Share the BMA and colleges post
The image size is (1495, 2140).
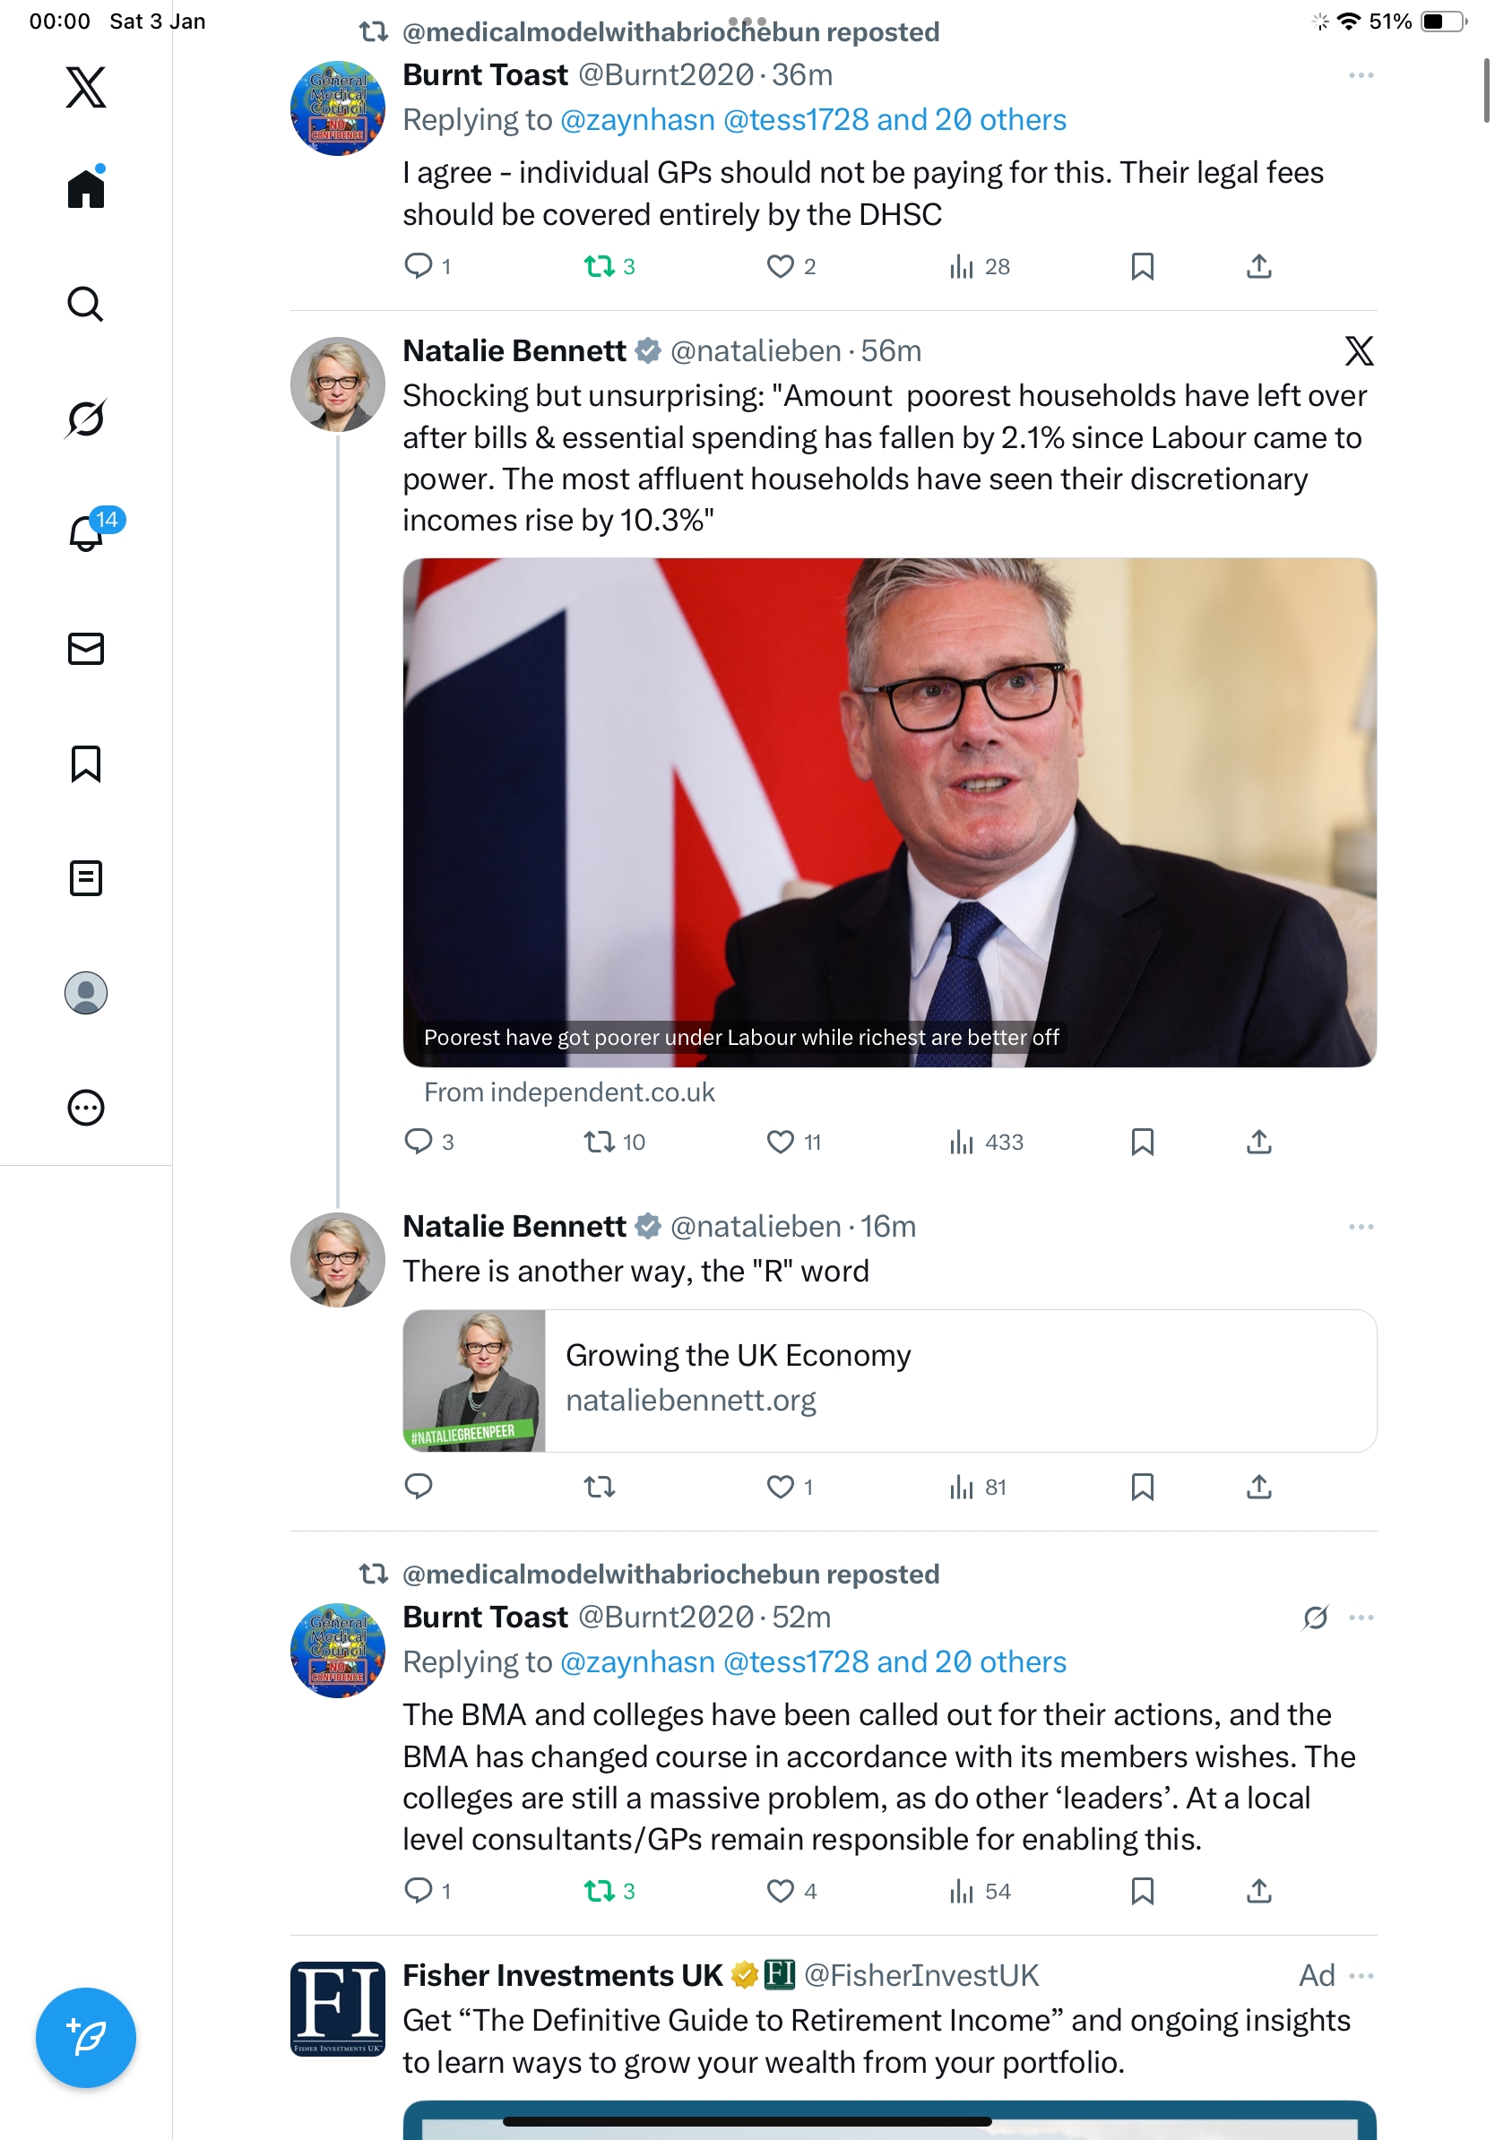[x=1258, y=1891]
